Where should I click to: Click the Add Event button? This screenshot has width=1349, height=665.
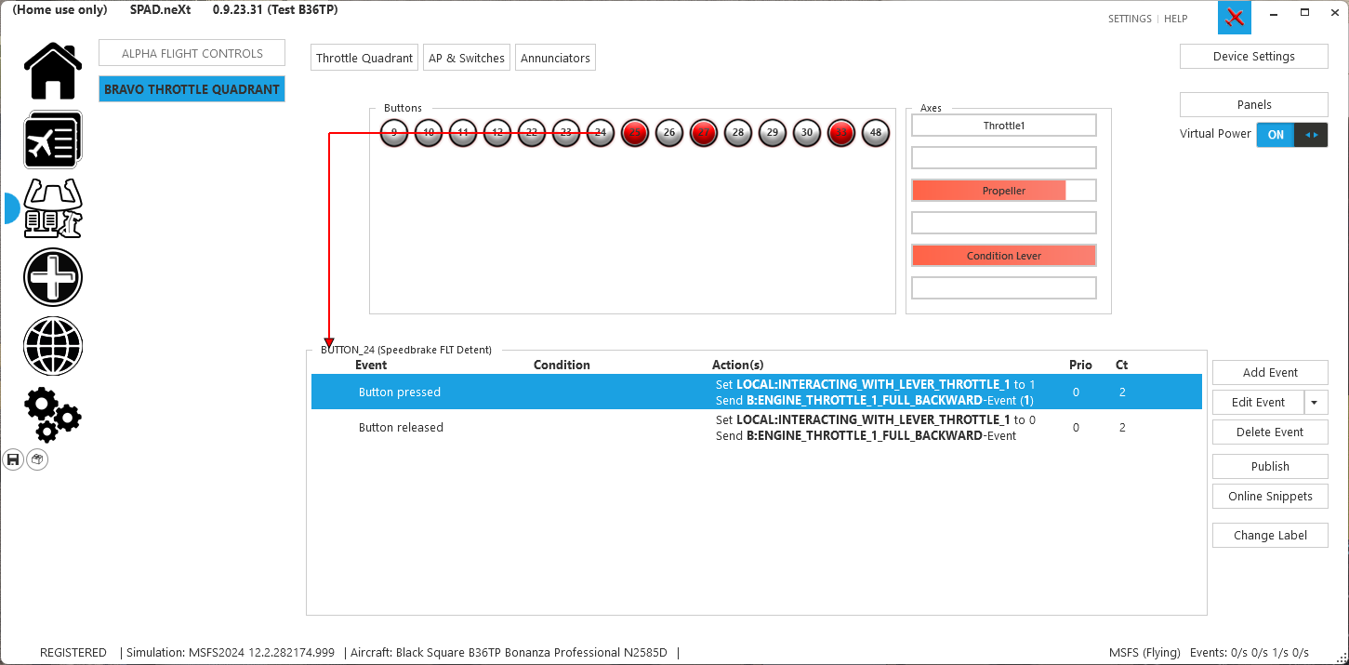(1270, 373)
